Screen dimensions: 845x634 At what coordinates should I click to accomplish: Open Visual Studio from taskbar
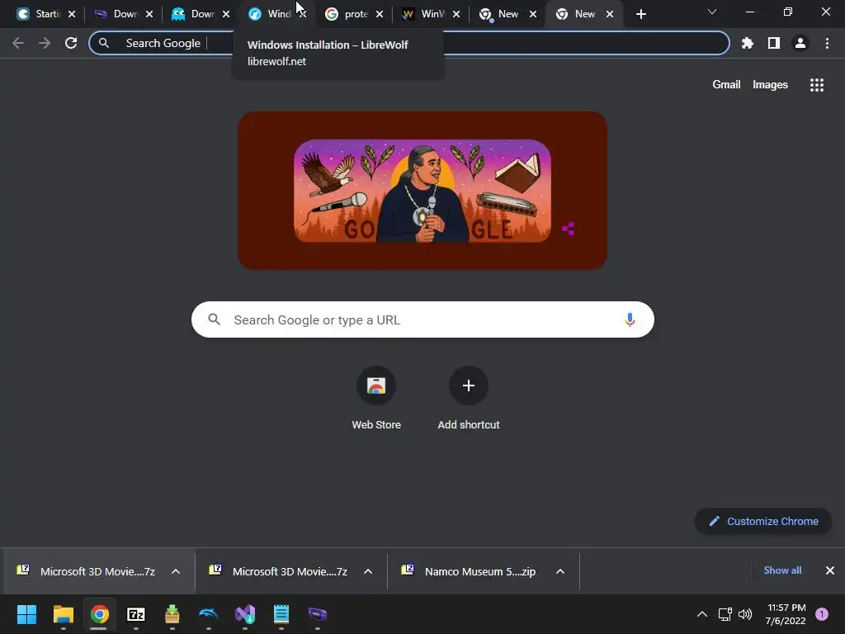[245, 614]
